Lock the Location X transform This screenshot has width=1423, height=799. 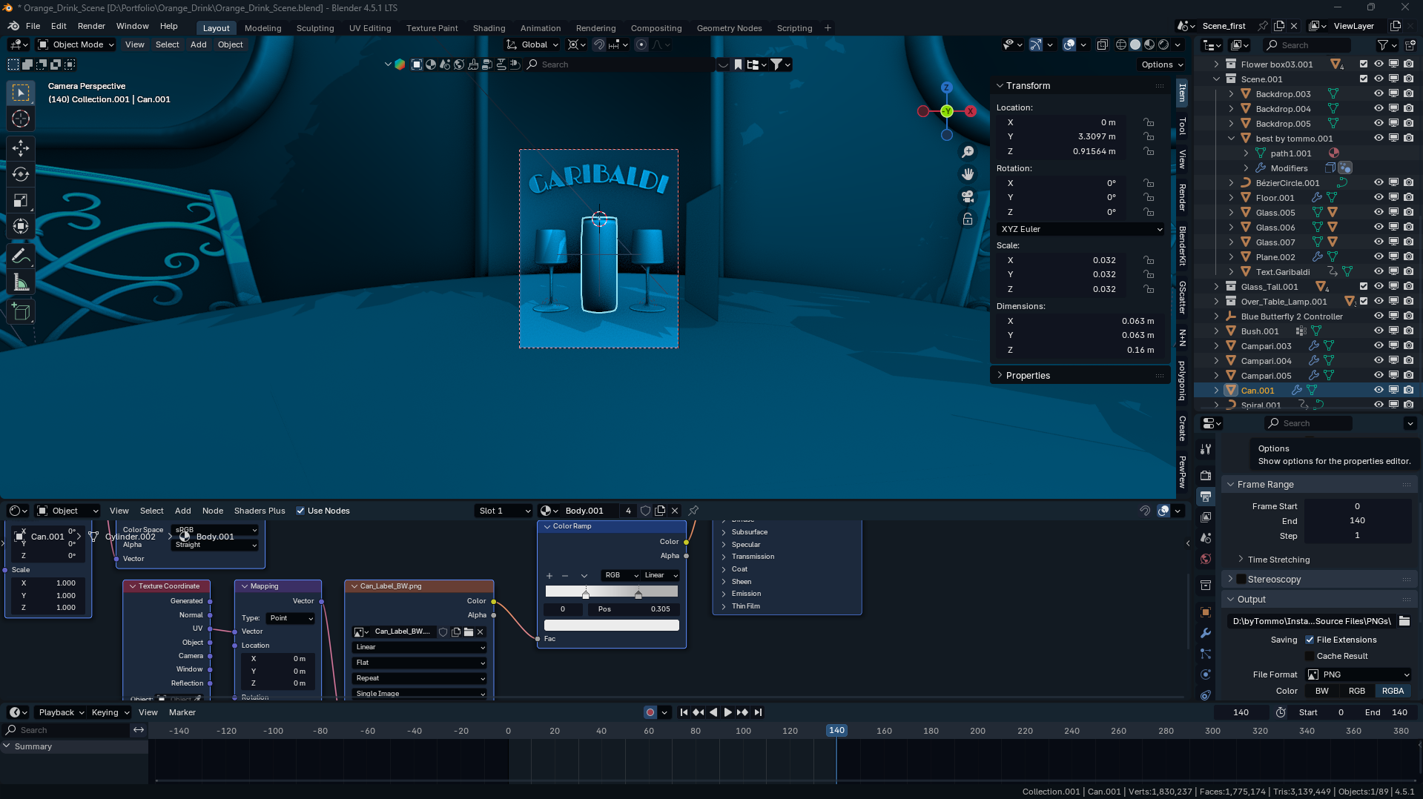[x=1148, y=122]
